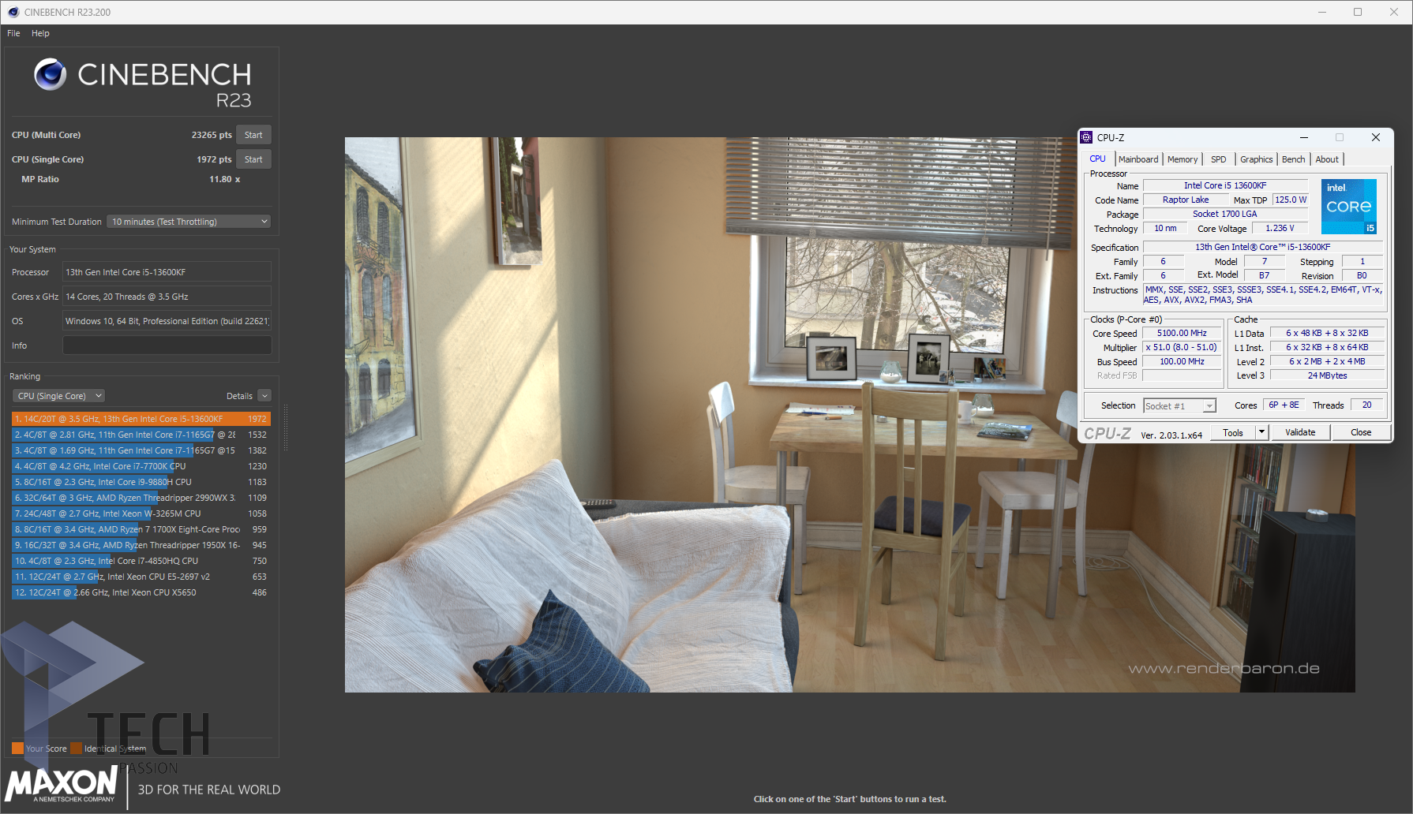The width and height of the screenshot is (1413, 814).
Task: Click the Maxon logo at bottom left
Action: pyautogui.click(x=62, y=785)
